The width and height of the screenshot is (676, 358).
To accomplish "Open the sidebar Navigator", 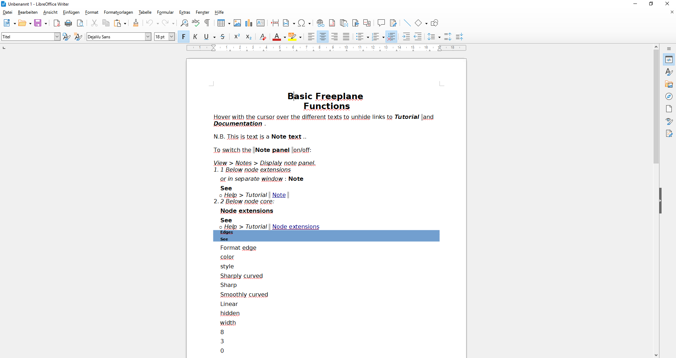I will coord(669,96).
